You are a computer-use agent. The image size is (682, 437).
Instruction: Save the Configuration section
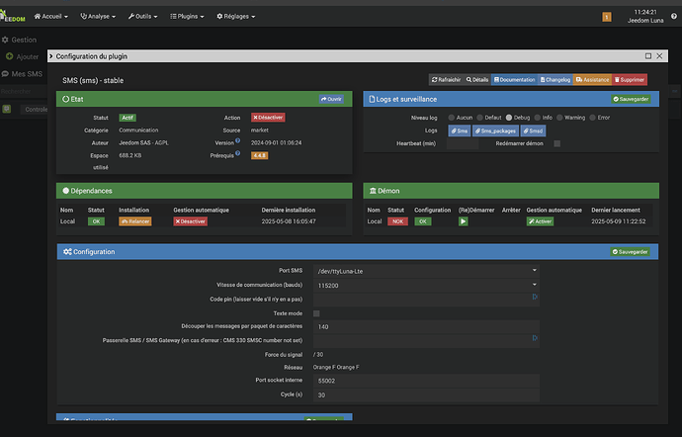pyautogui.click(x=631, y=251)
